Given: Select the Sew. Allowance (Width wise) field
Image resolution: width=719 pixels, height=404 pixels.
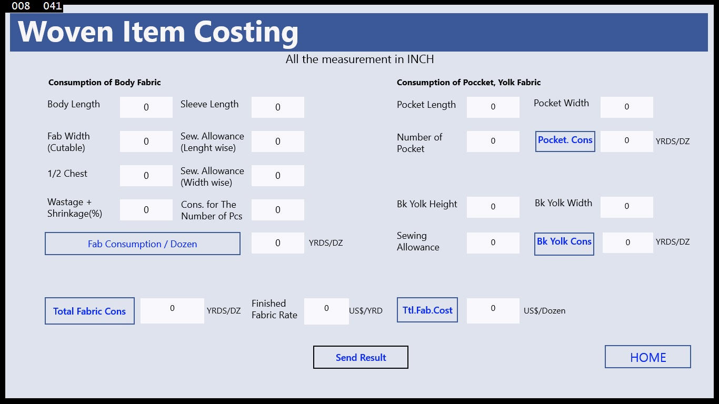Looking at the screenshot, I should [x=278, y=175].
